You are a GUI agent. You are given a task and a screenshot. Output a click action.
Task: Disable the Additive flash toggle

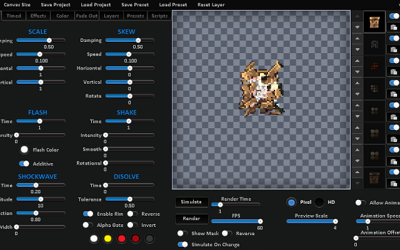(x=24, y=164)
